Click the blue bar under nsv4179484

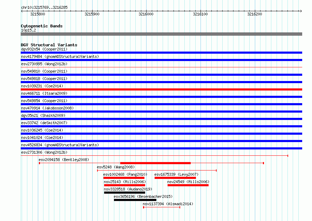coord(161,60)
